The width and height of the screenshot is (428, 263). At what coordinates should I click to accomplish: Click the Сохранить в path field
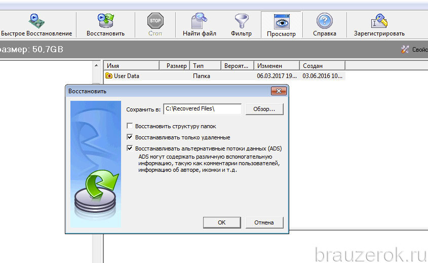[x=202, y=108]
